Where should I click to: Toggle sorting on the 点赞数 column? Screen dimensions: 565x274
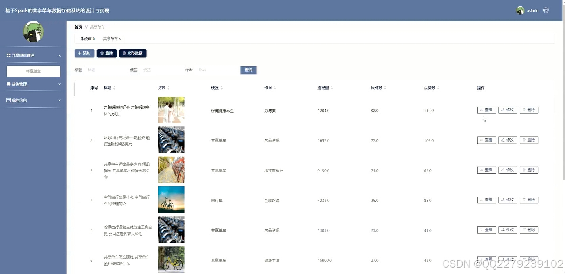[x=438, y=88]
